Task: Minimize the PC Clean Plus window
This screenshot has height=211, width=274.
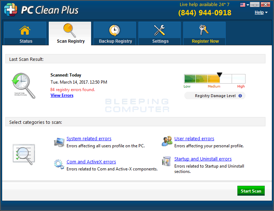Action: [x=255, y=5]
